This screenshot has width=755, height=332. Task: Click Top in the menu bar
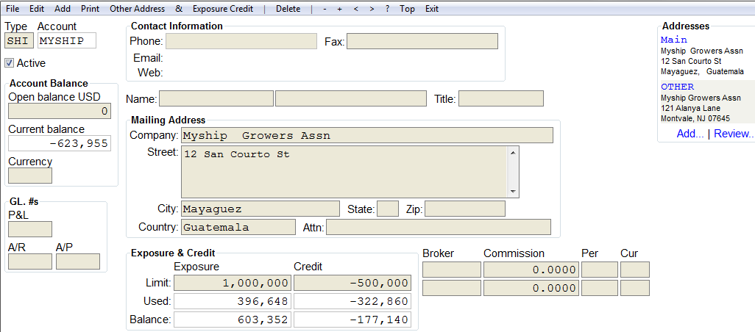[x=407, y=9]
